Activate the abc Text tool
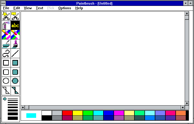 click(15, 25)
